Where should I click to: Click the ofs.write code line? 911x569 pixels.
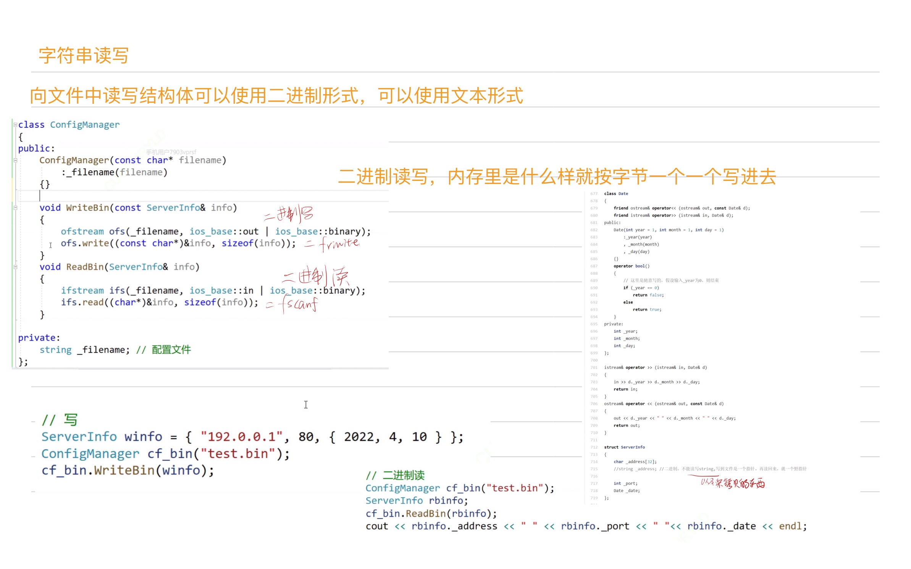[x=178, y=243]
